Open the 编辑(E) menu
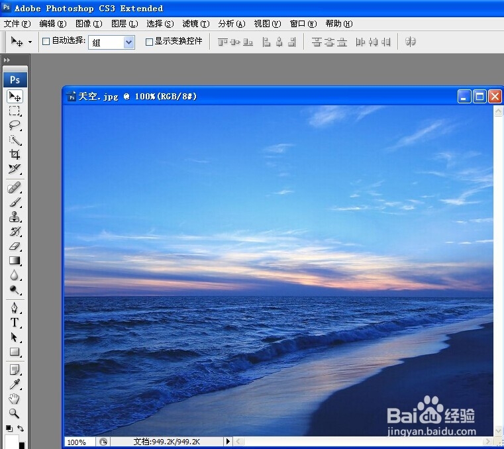 click(x=53, y=24)
